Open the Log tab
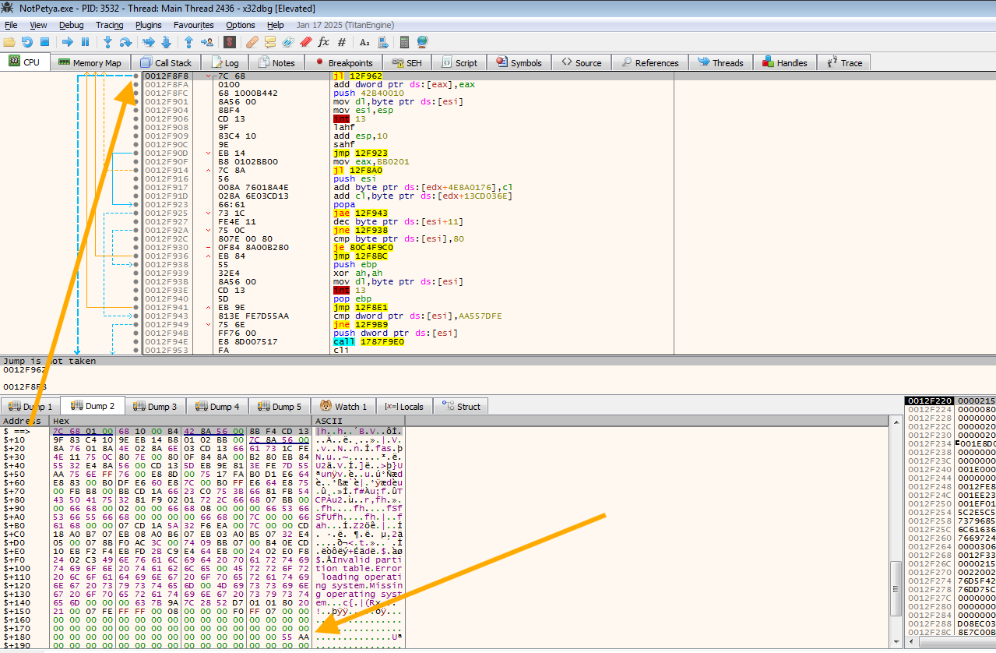 coord(223,63)
